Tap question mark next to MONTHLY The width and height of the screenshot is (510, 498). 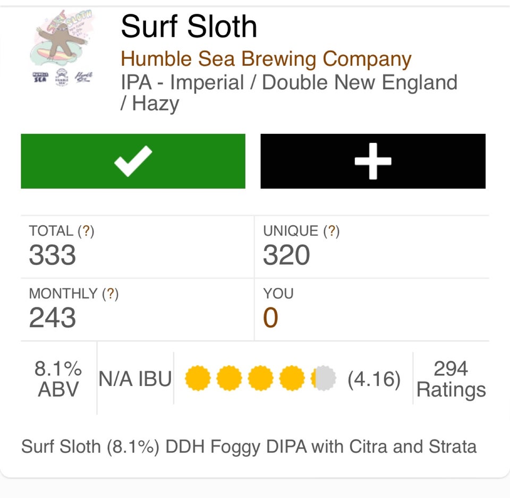click(110, 294)
